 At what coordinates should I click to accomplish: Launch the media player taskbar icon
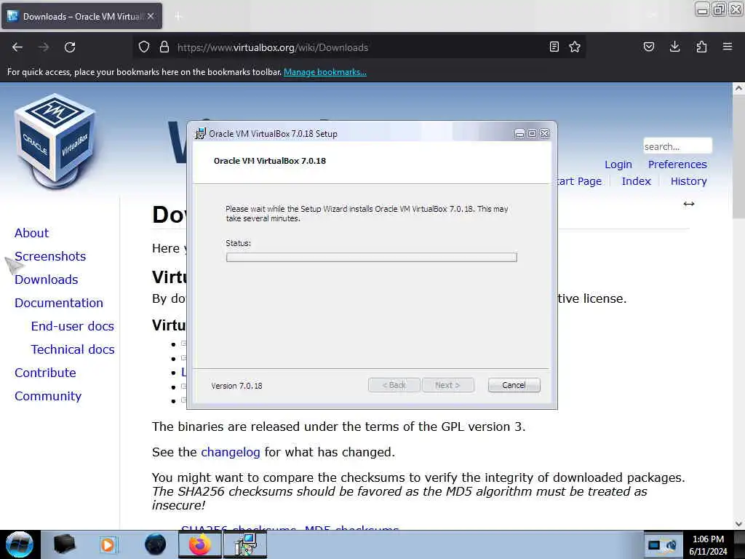(108, 544)
